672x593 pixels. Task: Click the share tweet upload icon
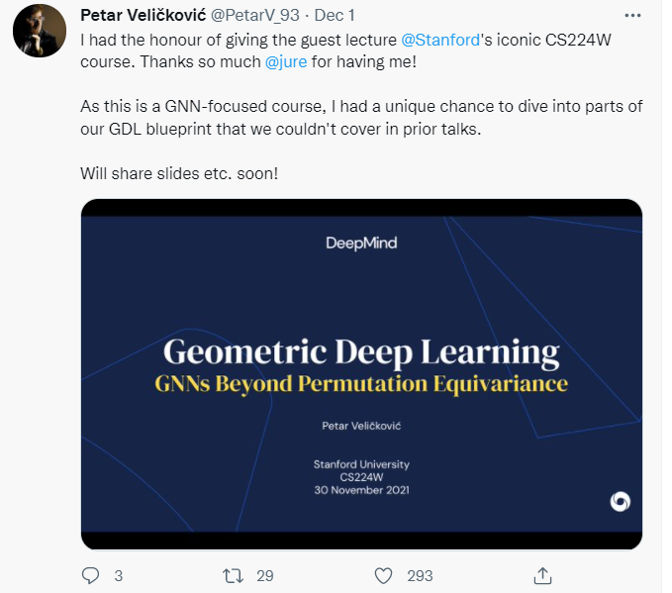click(x=542, y=575)
